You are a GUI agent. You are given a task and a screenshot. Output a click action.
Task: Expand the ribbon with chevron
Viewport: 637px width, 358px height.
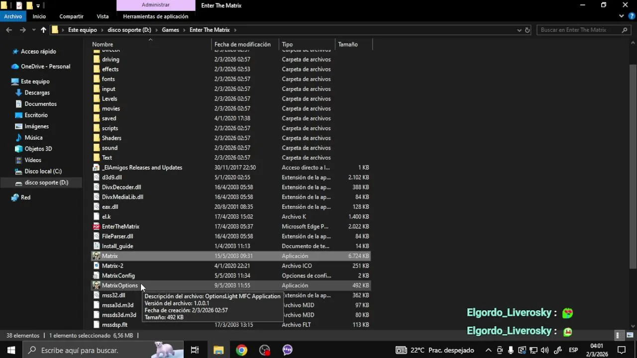[x=622, y=16]
